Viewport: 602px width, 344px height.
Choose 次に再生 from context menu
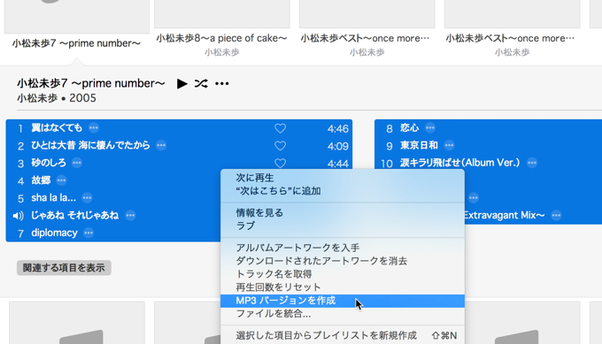(x=343, y=178)
